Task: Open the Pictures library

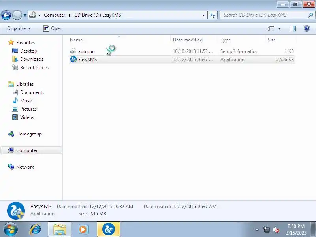Action: pyautogui.click(x=28, y=109)
